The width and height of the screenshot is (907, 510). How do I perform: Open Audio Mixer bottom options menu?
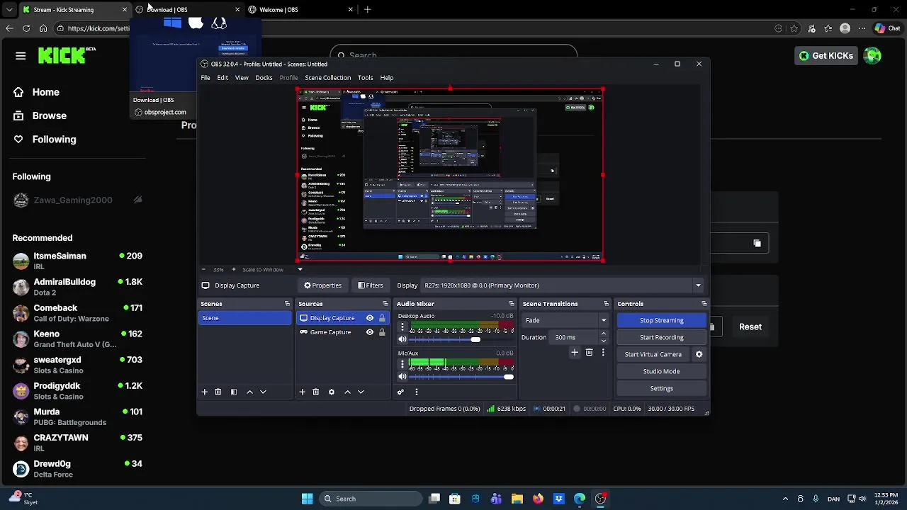417,392
